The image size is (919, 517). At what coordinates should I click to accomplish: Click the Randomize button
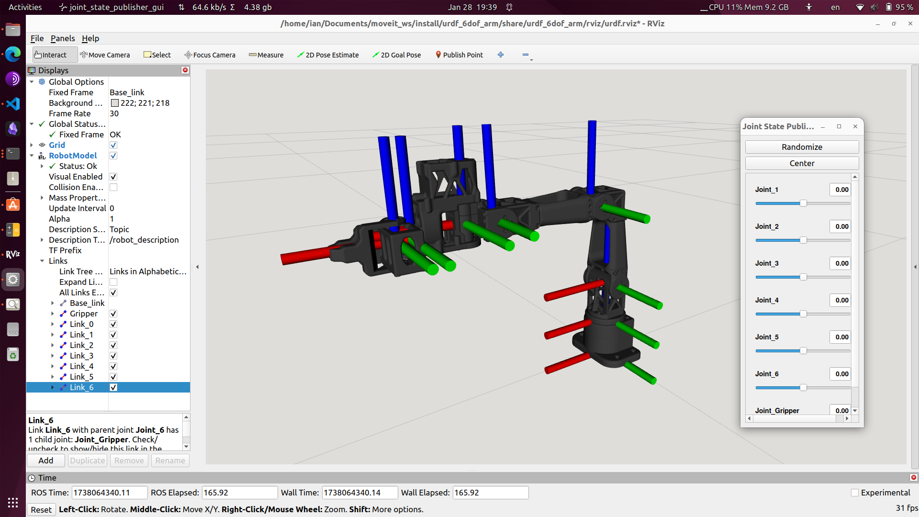point(802,147)
